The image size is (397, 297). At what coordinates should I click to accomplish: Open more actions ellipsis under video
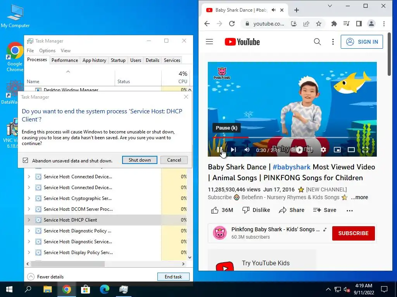point(350,210)
